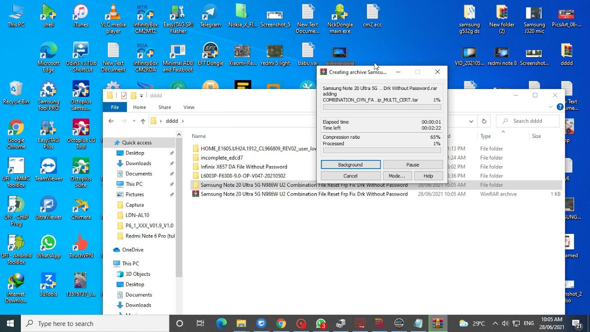Open Help in the WinRAR dialog
This screenshot has width=590, height=332.
pyautogui.click(x=428, y=176)
